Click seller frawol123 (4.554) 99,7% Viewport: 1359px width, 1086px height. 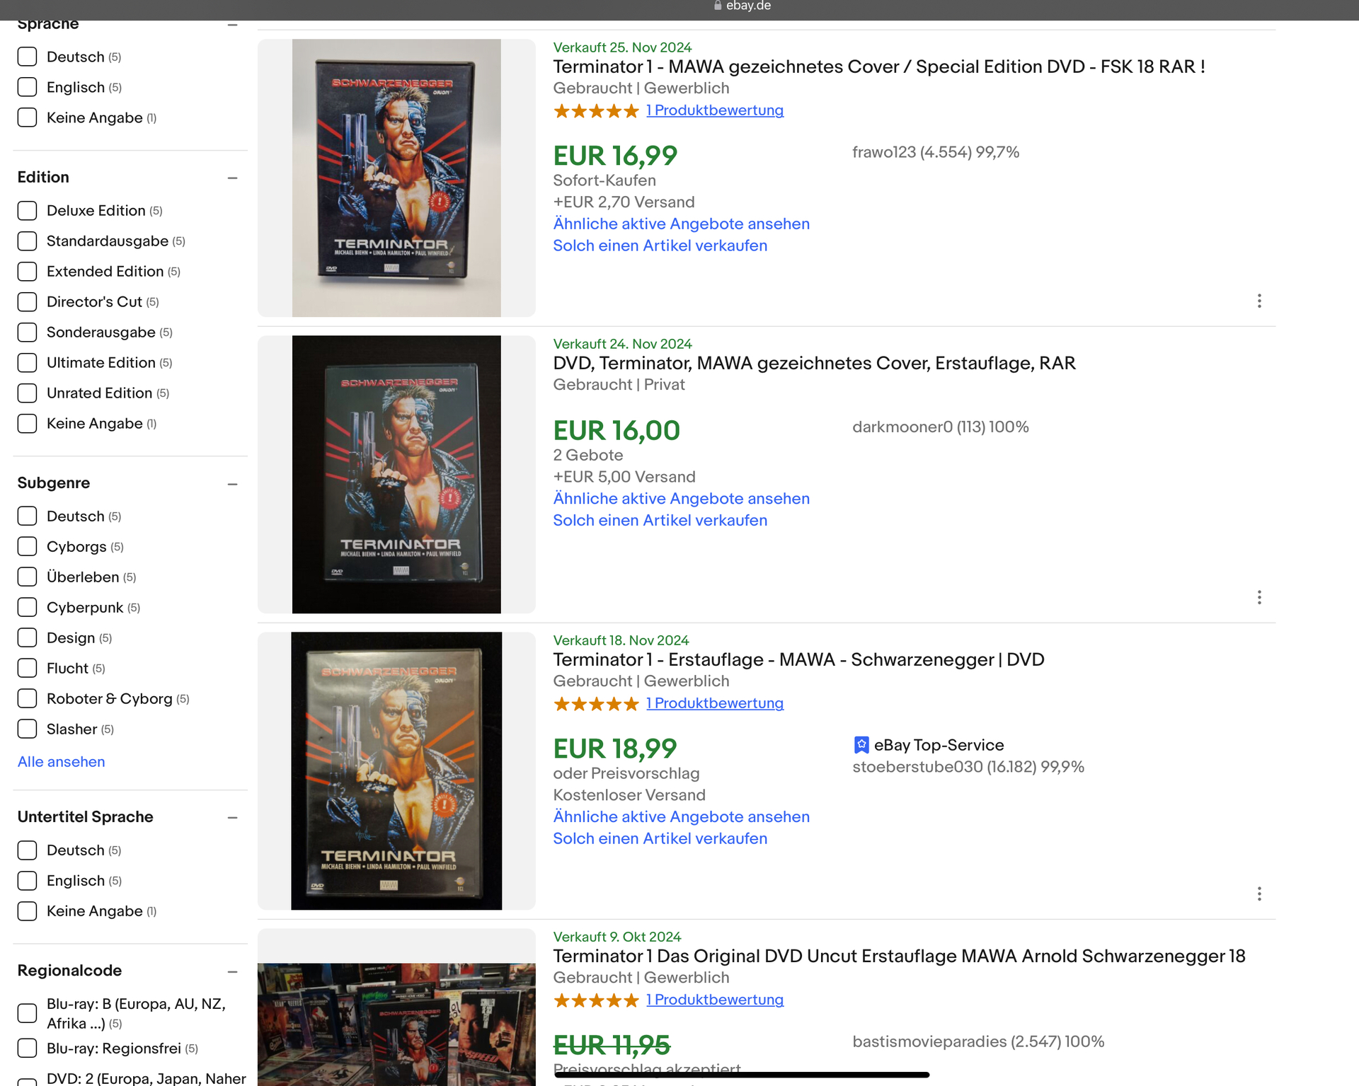pyautogui.click(x=936, y=153)
